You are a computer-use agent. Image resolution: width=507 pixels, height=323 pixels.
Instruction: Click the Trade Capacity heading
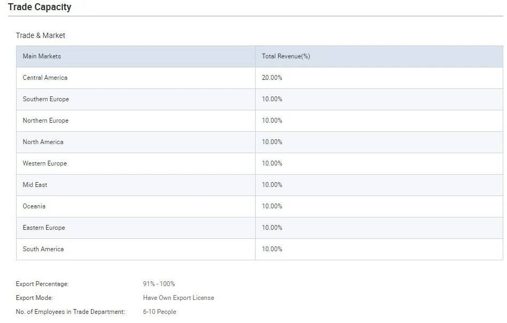click(40, 7)
